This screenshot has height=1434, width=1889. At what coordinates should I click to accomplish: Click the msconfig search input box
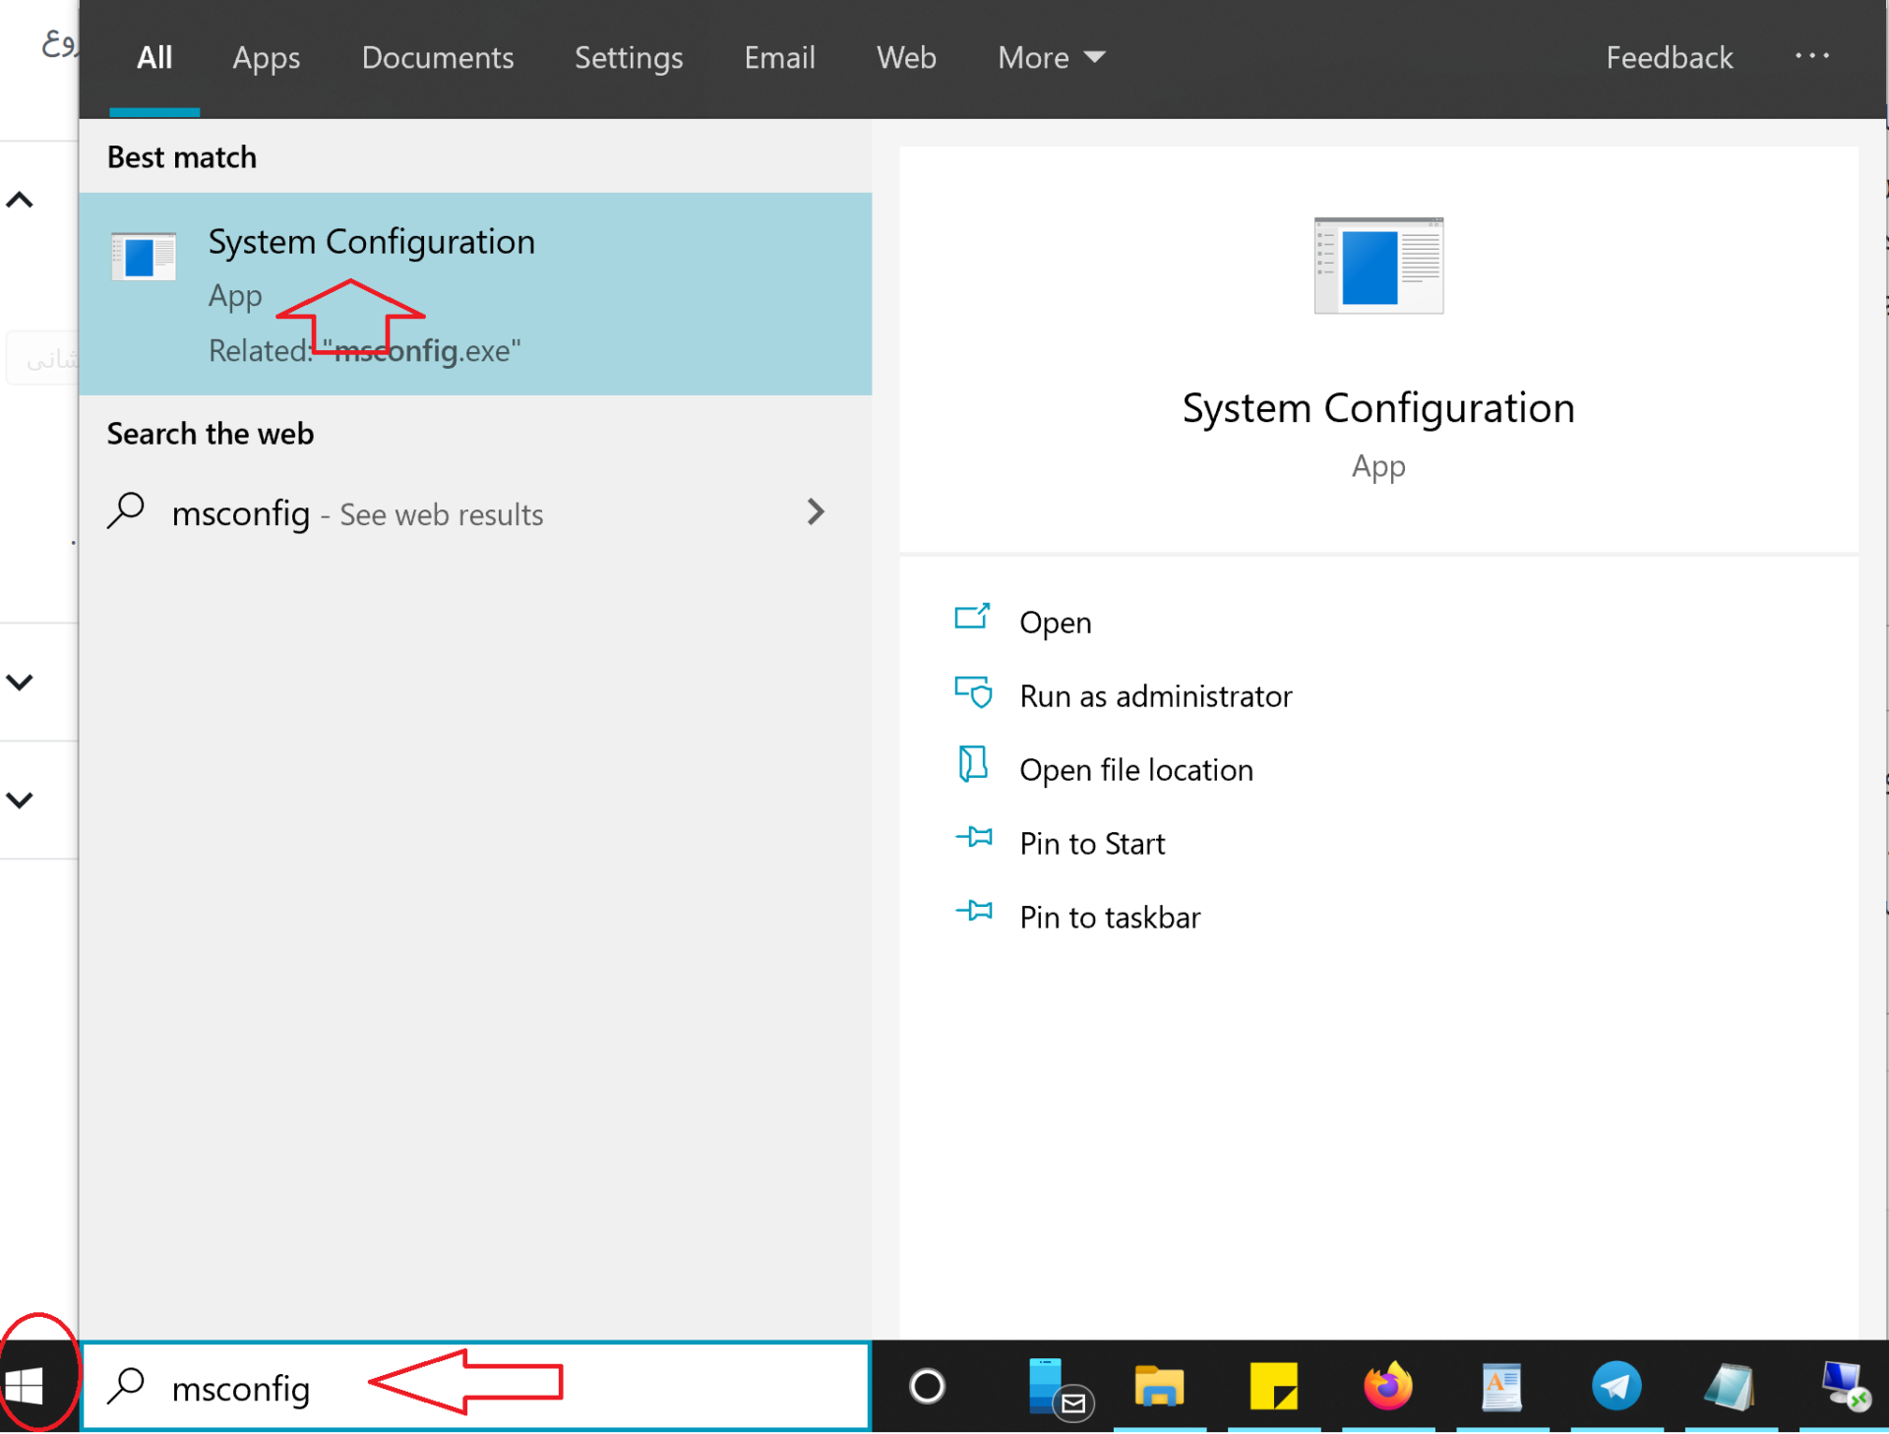click(476, 1387)
